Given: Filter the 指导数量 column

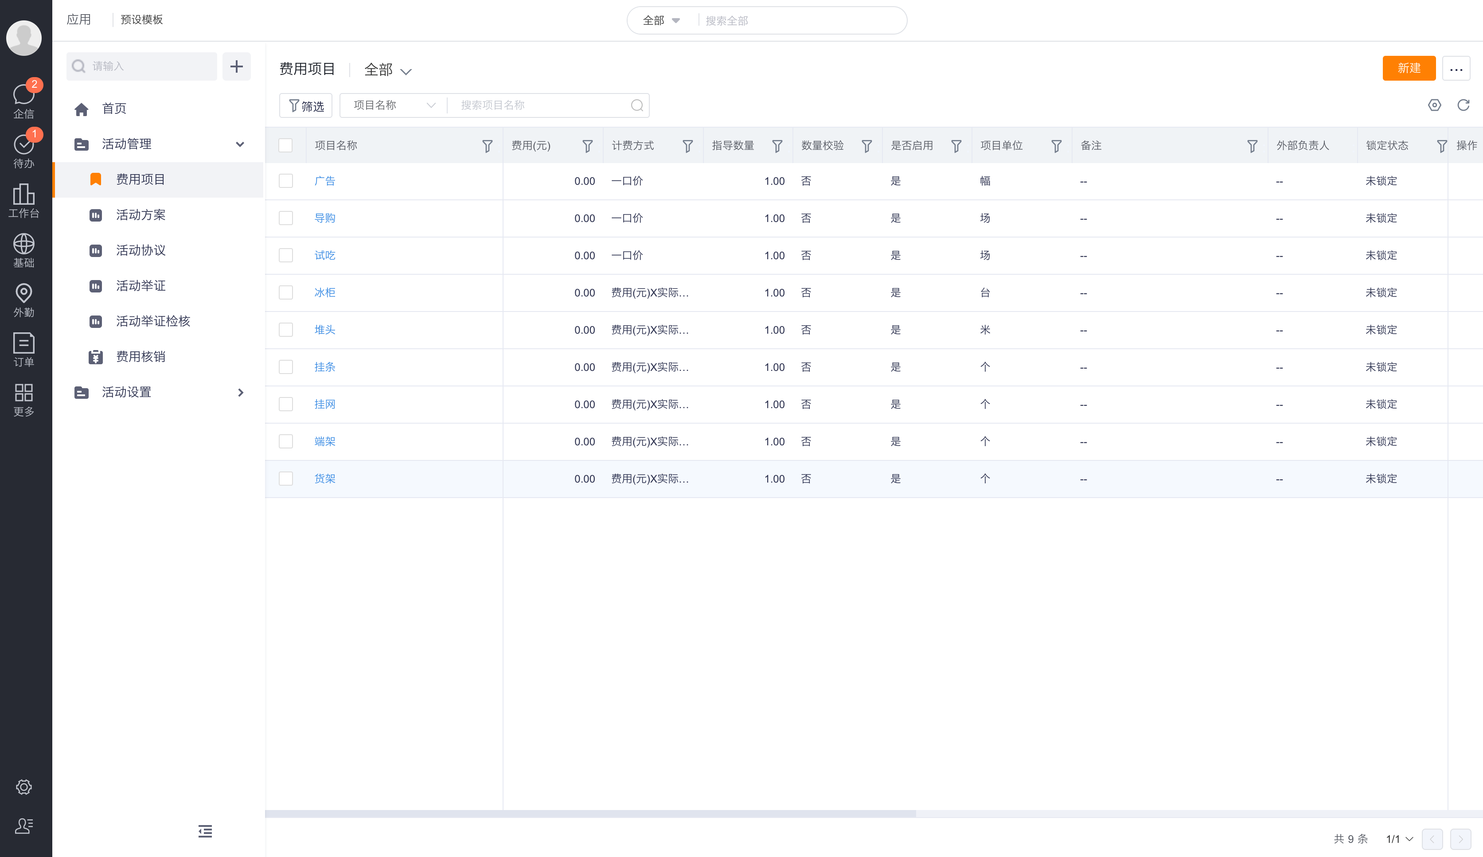Looking at the screenshot, I should pyautogui.click(x=777, y=146).
